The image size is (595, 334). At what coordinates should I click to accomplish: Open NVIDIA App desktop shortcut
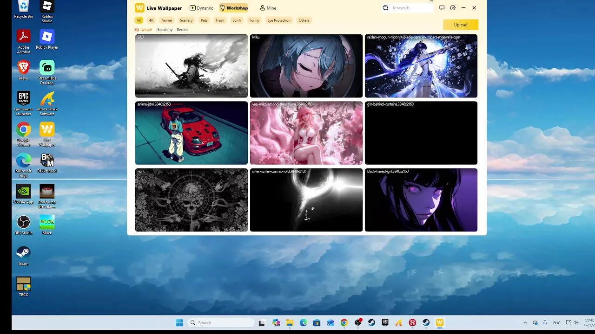point(23,194)
